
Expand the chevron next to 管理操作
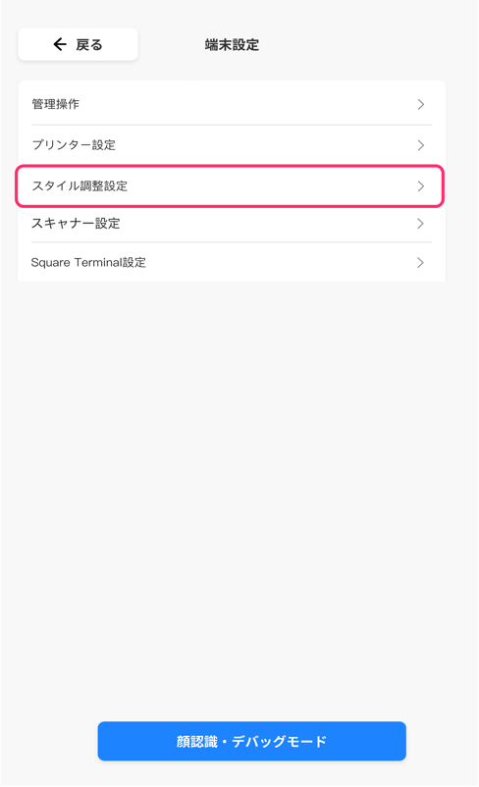pyautogui.click(x=421, y=104)
